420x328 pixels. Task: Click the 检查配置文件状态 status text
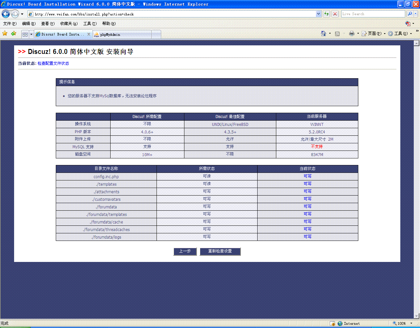53,63
